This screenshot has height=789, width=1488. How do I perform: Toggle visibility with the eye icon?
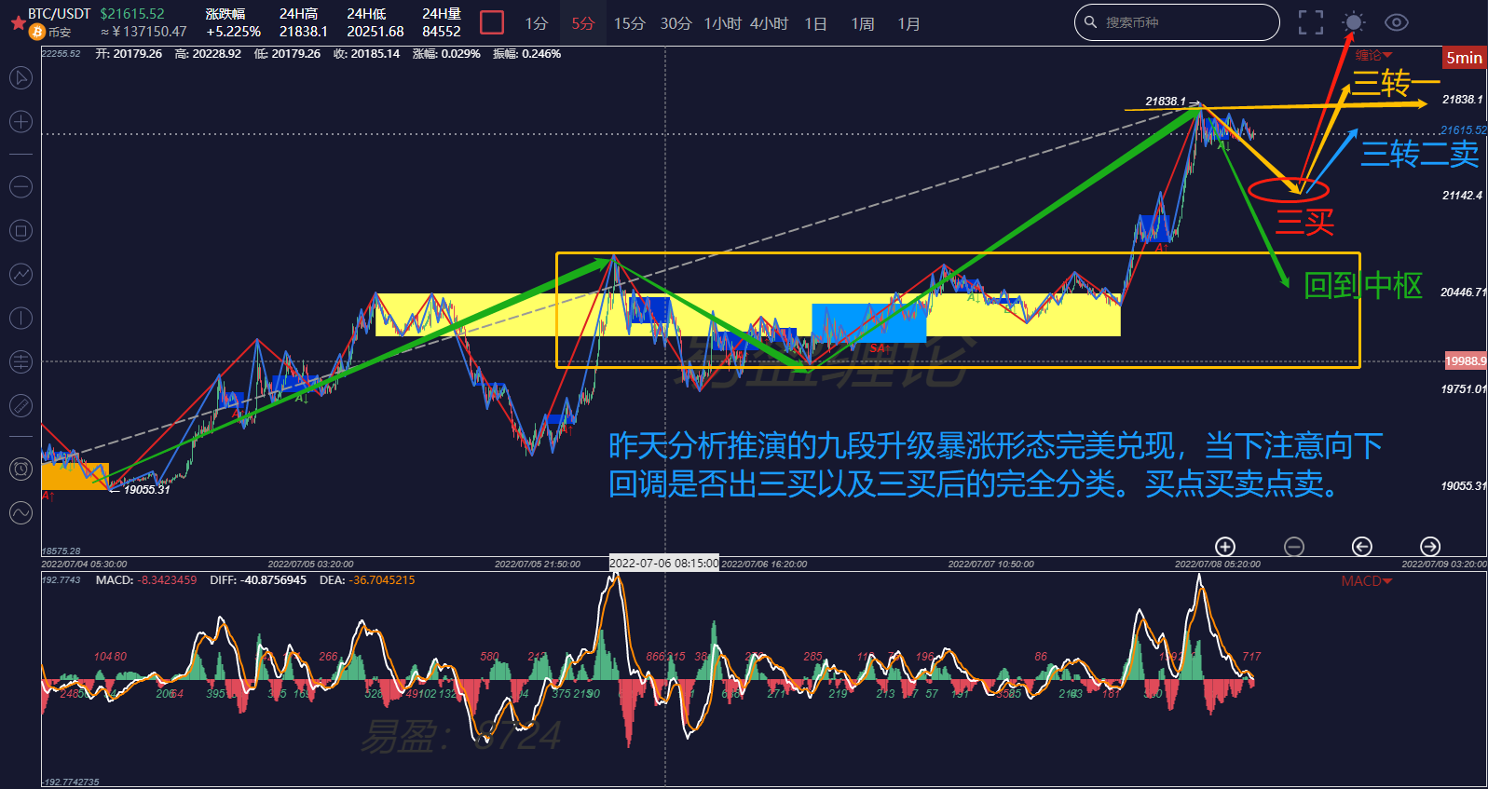point(1396,22)
